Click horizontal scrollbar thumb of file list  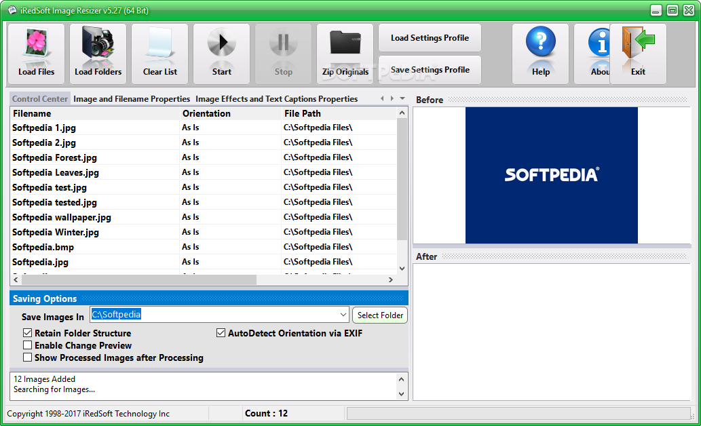139,280
